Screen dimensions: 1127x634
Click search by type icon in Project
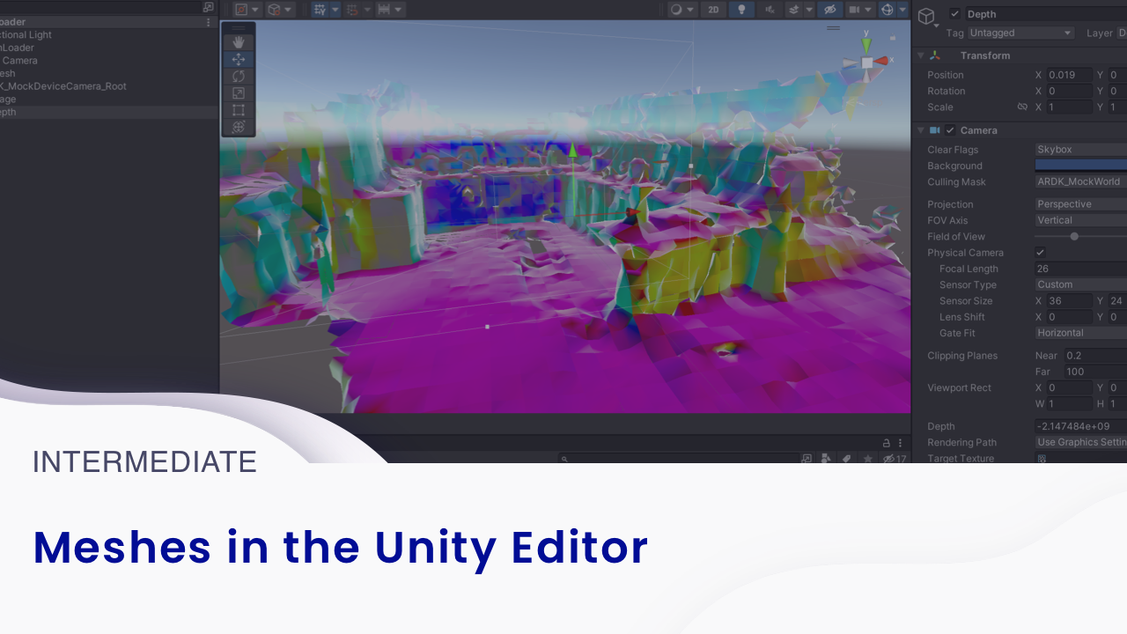tap(825, 459)
